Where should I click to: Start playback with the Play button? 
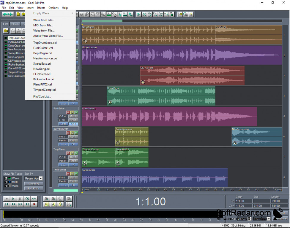(x=13, y=199)
